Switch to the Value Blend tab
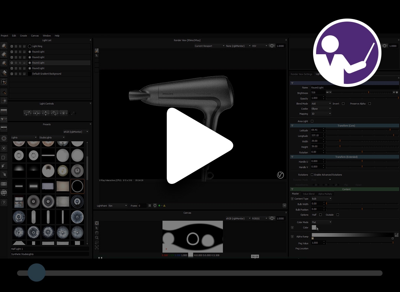The image size is (400, 292). point(308,194)
